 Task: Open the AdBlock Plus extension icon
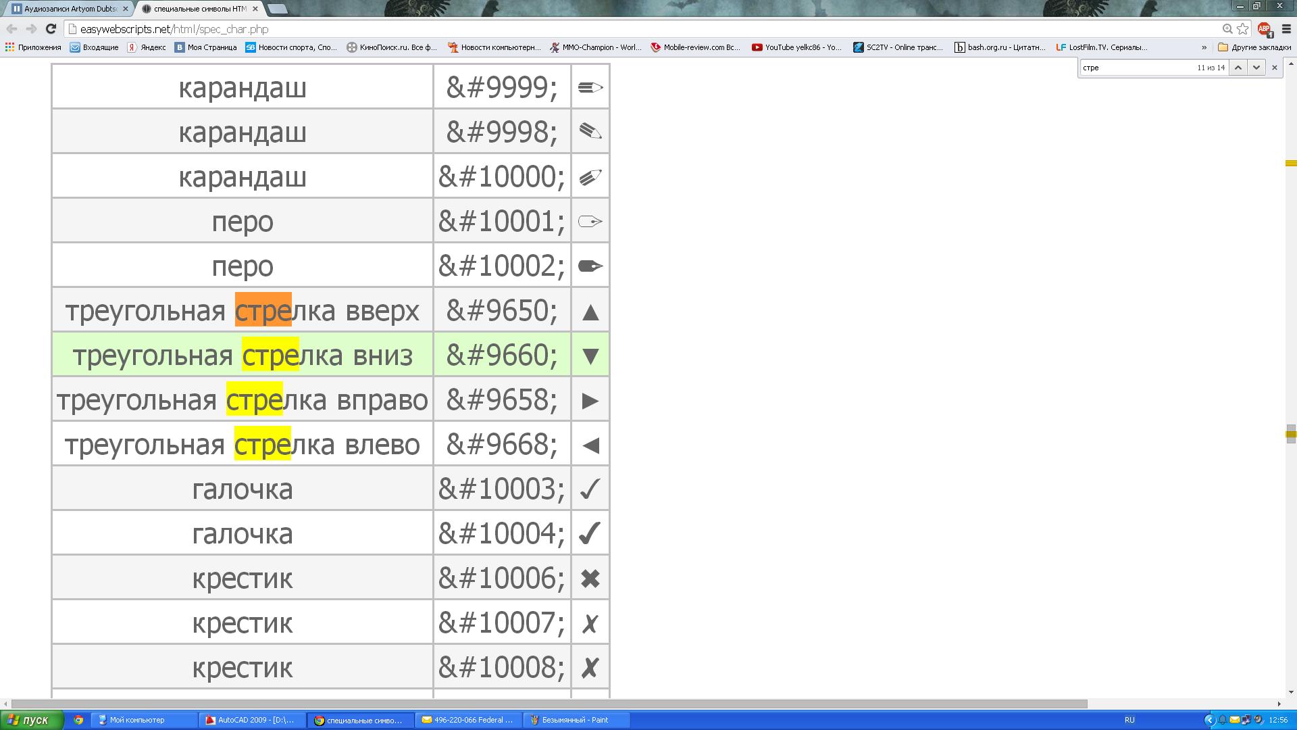coord(1264,29)
